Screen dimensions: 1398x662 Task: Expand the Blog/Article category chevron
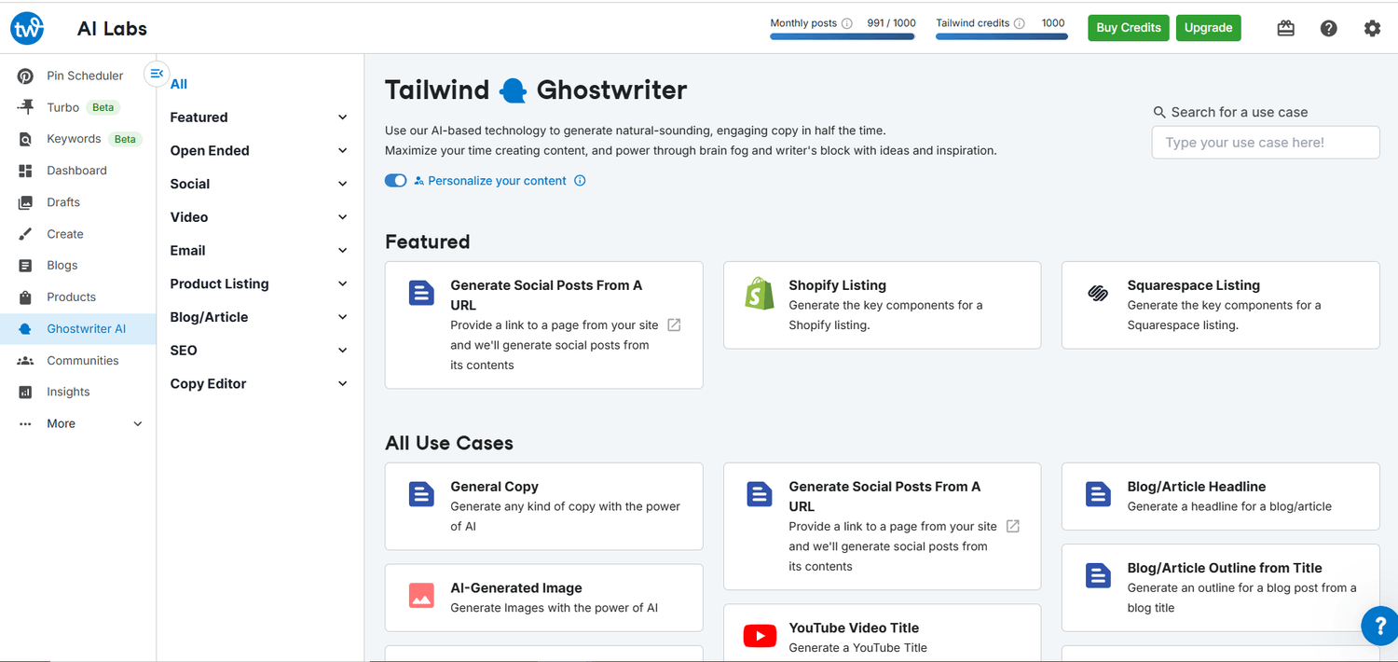(343, 317)
